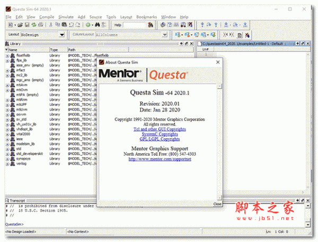The height and width of the screenshot is (242, 318).
Task: Click the Library panel zoom plus icon
Action: point(181,43)
